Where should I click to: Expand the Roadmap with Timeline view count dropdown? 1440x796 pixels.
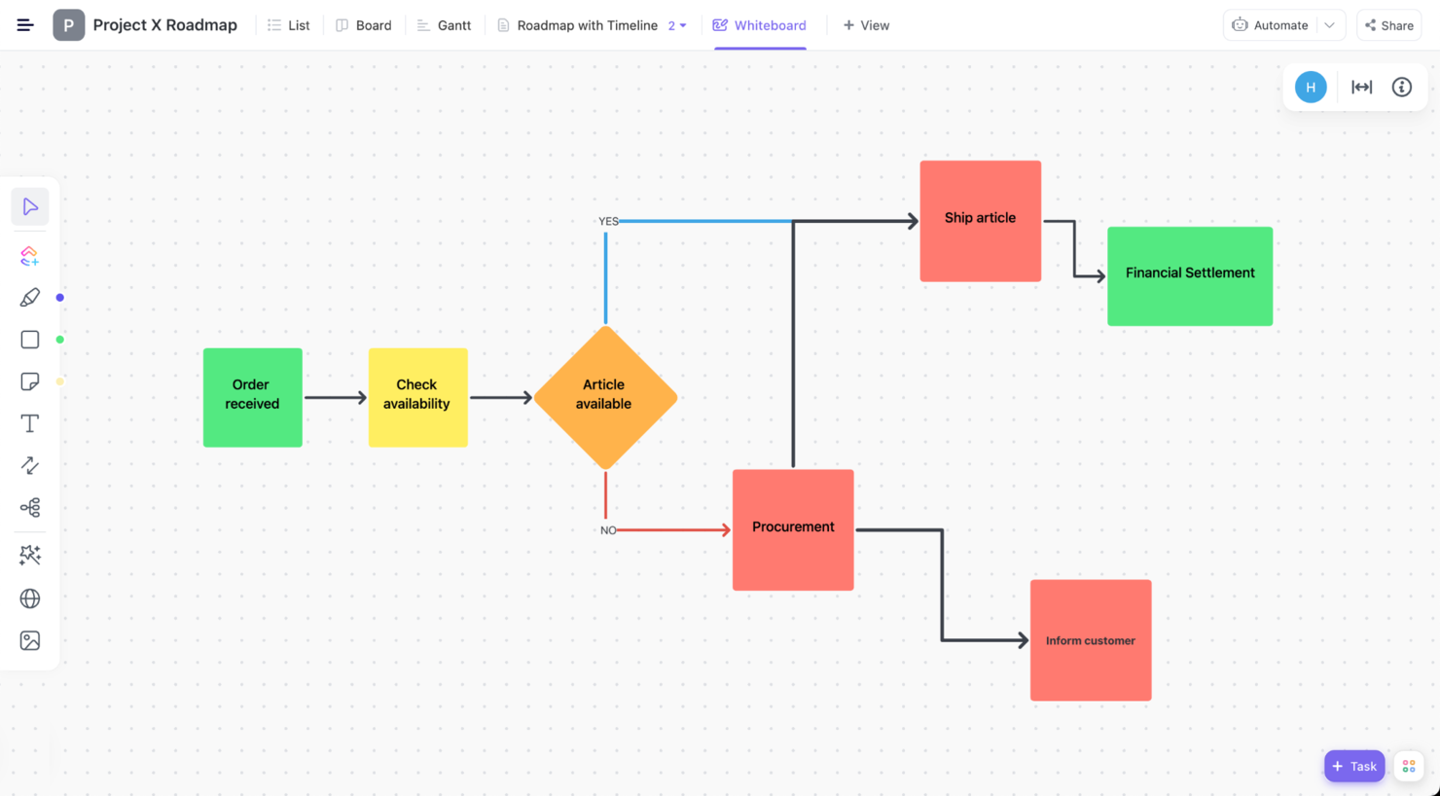pos(677,25)
